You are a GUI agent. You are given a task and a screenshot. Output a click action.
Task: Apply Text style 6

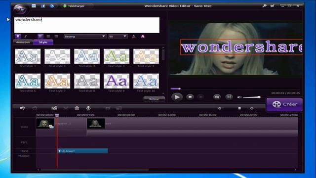coord(28,81)
